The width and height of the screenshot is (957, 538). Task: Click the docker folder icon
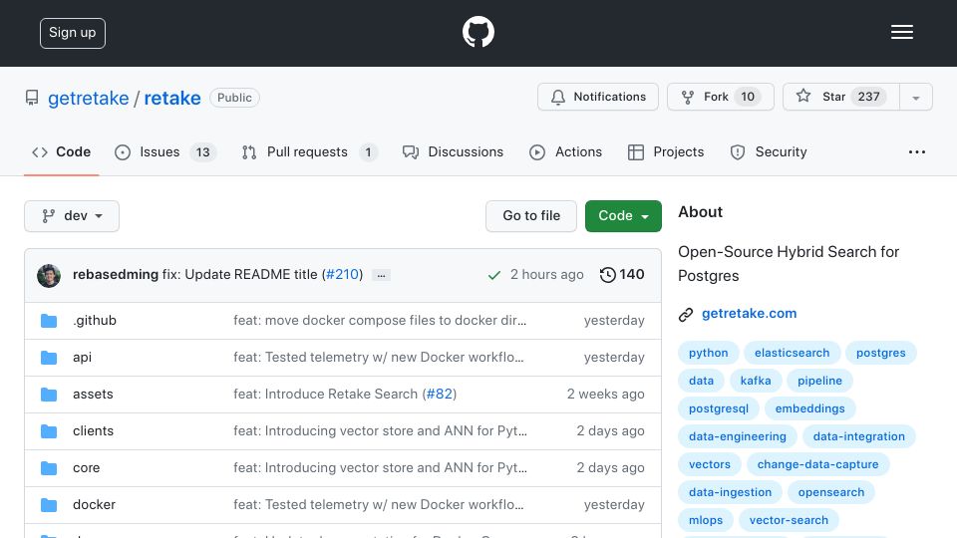point(49,505)
